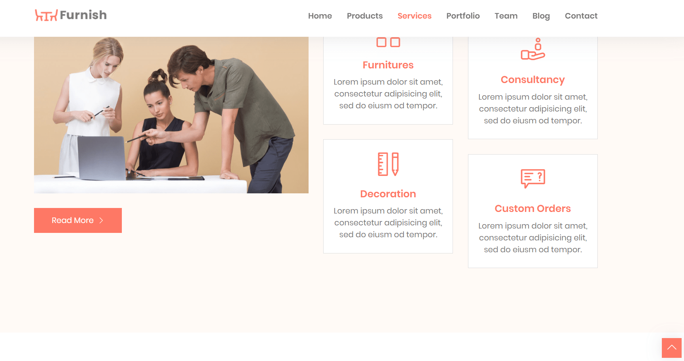The image size is (684, 361).
Task: Click the Consultancy hand icon
Action: [533, 49]
